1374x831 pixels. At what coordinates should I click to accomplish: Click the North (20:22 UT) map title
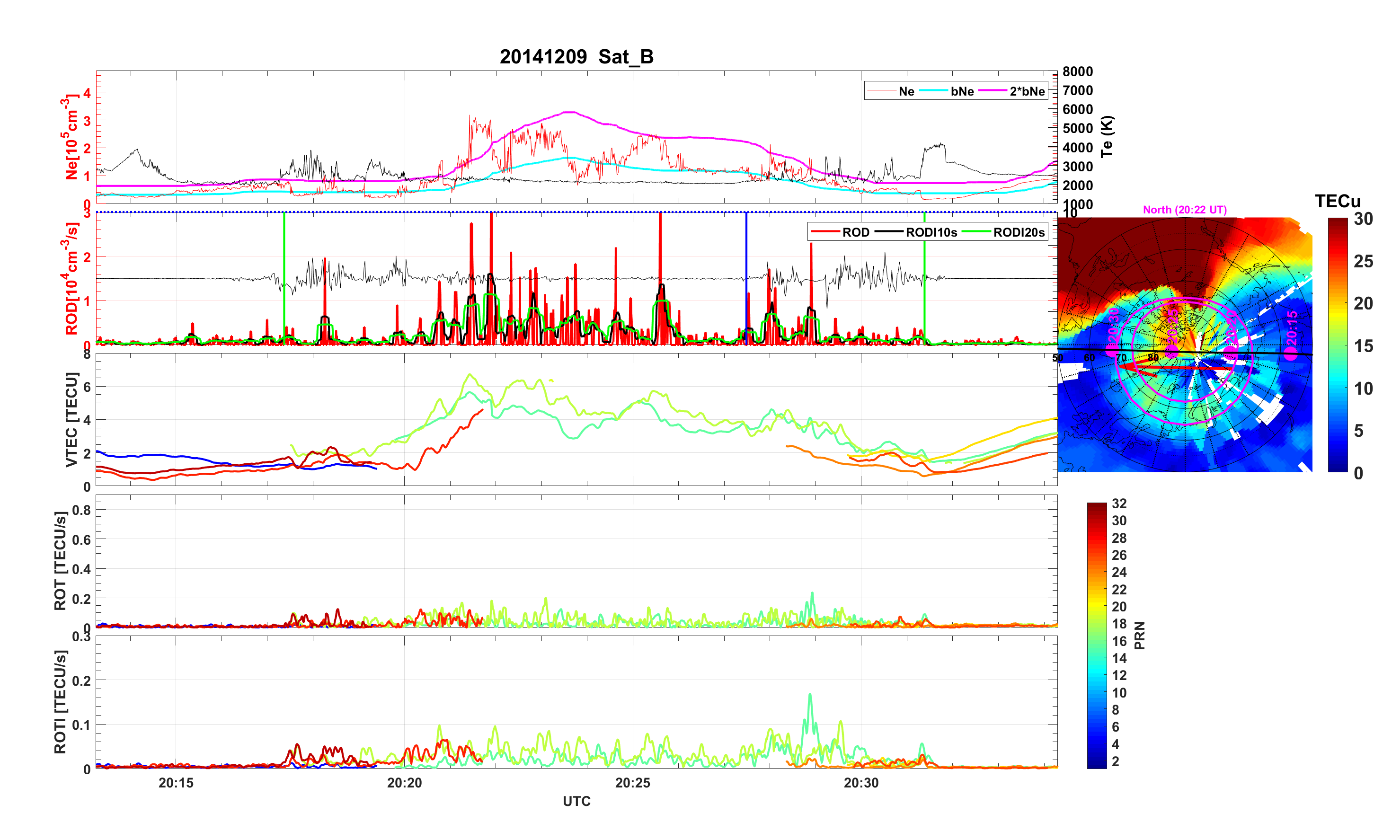1184,210
